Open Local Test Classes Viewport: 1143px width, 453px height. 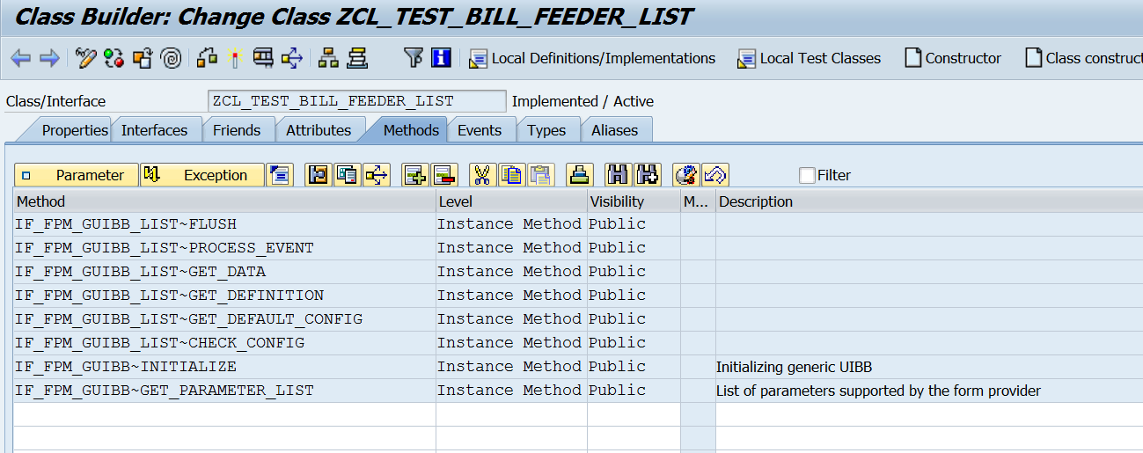[809, 58]
